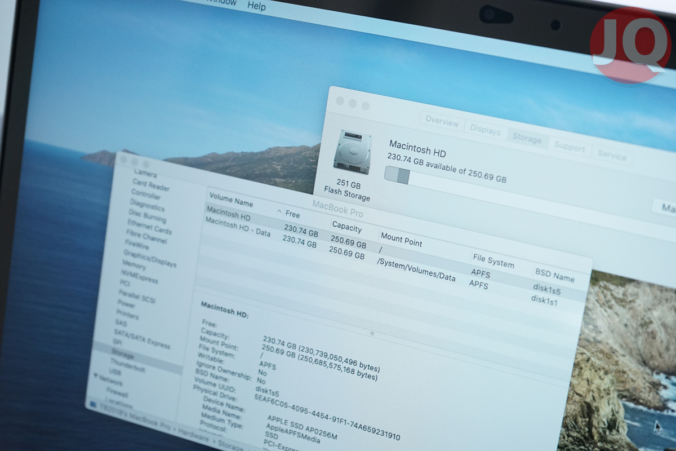This screenshot has width=676, height=451.
Task: Select the highlighted Storage item in the sidebar
Action: click(123, 356)
